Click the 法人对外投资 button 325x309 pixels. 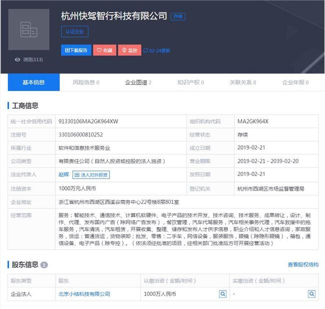click(x=91, y=174)
